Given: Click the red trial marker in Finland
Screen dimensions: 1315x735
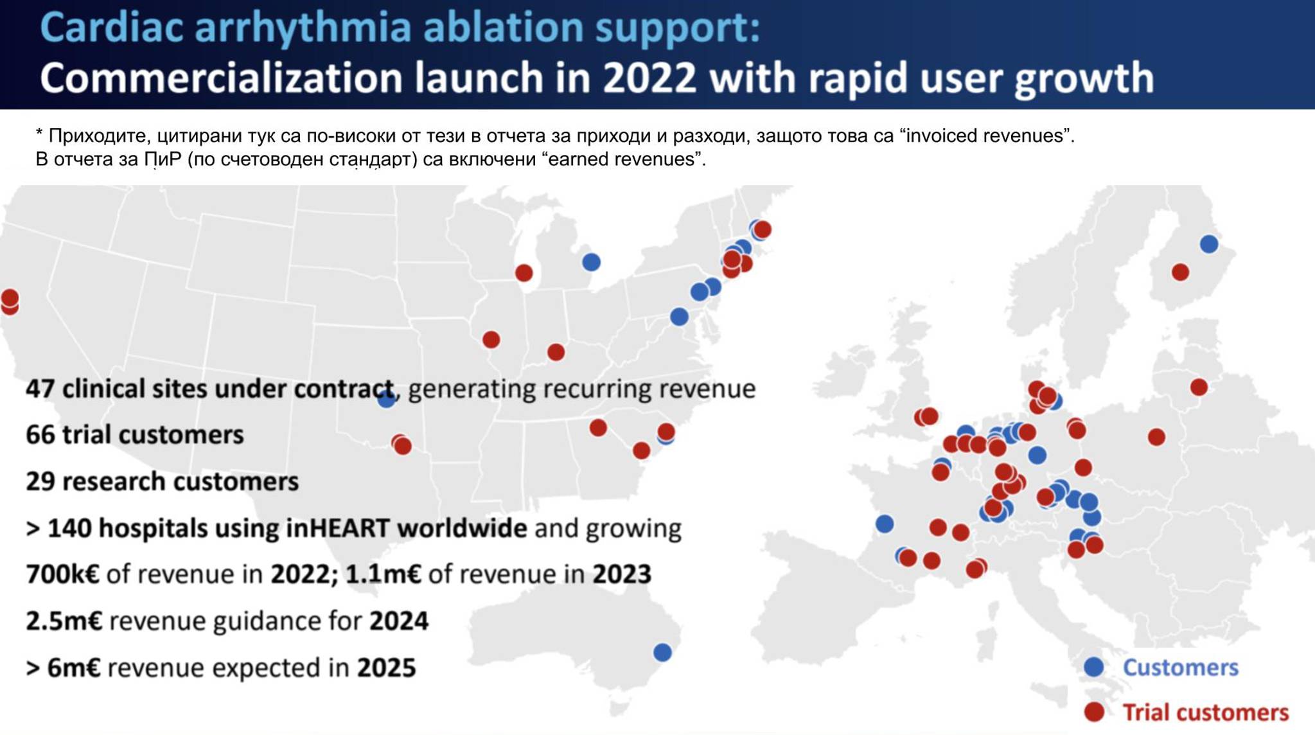Looking at the screenshot, I should [x=1180, y=272].
